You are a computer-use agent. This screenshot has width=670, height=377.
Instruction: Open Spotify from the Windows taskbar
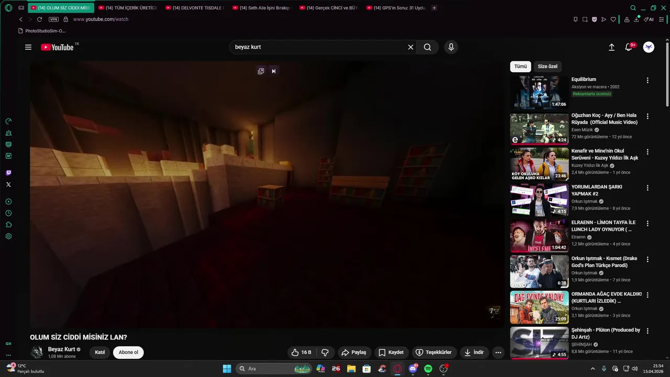point(428,369)
